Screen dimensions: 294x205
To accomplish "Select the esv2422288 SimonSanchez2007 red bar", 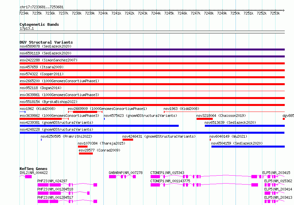I will (x=152, y=63).
